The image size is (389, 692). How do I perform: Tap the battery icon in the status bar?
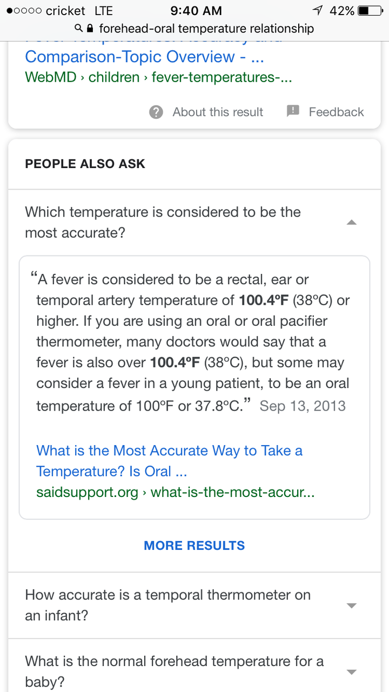371,10
